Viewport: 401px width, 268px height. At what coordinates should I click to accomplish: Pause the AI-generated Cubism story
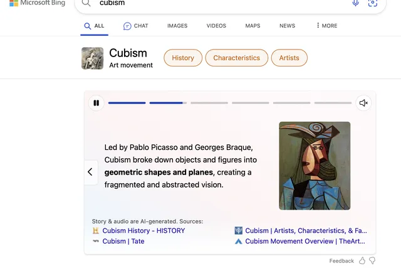[96, 103]
